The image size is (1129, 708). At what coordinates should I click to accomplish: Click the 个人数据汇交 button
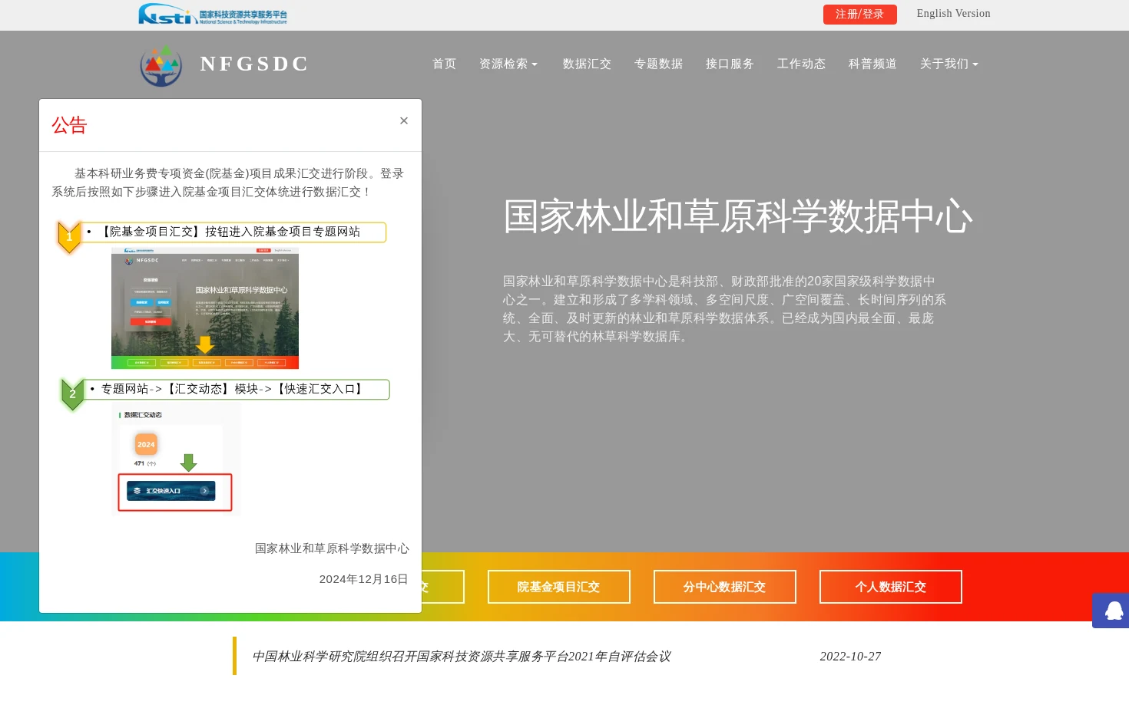click(x=890, y=587)
